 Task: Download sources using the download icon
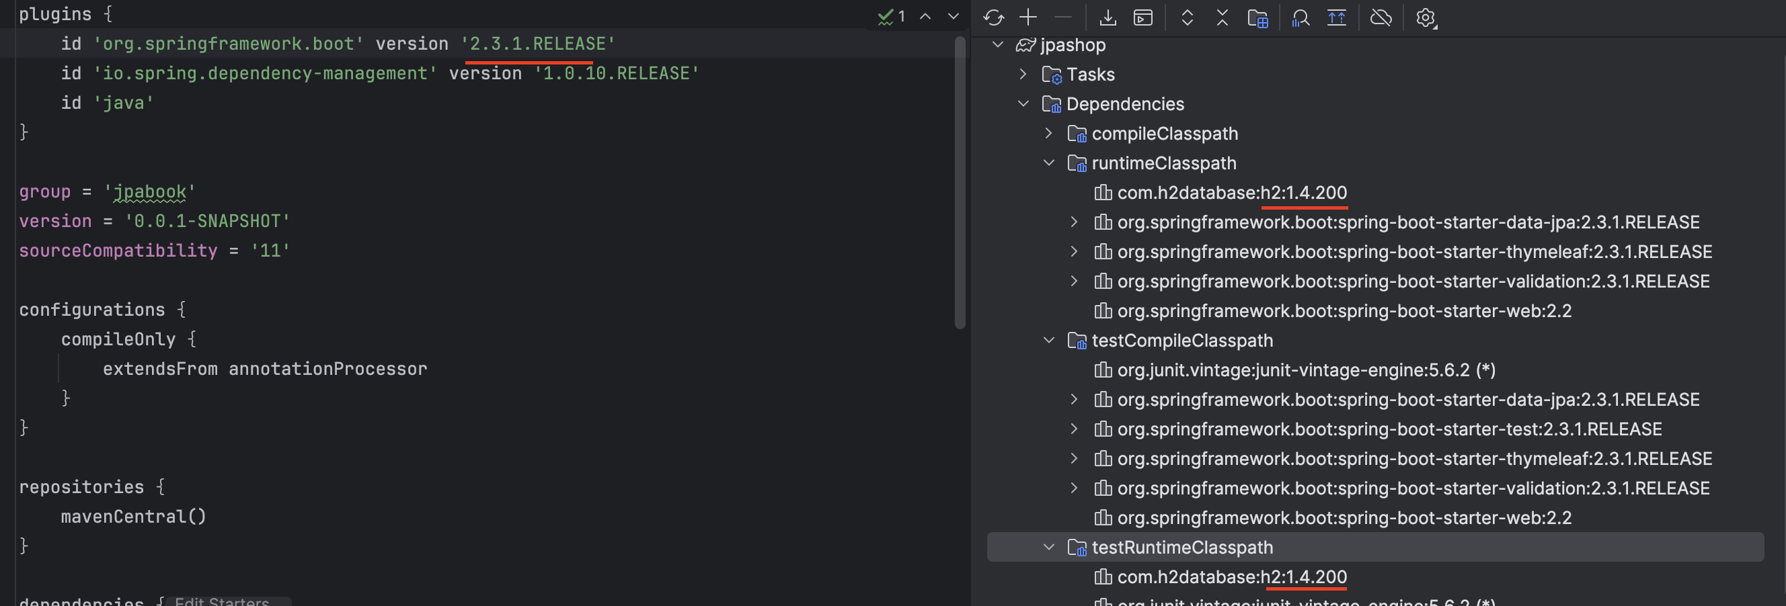[x=1108, y=17]
